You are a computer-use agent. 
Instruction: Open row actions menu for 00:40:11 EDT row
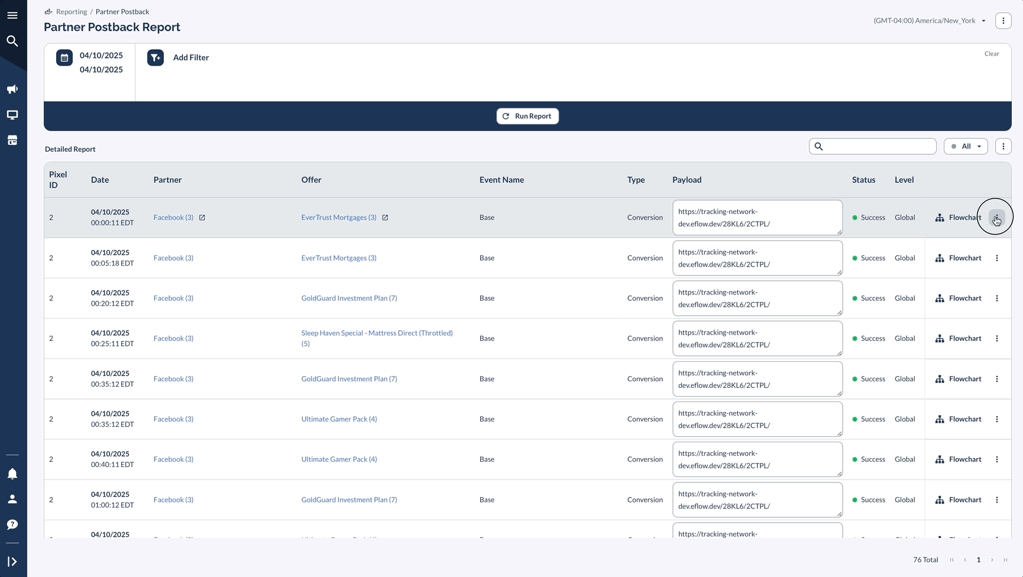click(997, 459)
